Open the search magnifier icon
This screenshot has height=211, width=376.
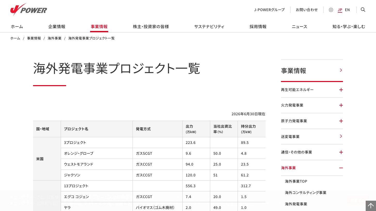pos(363,10)
